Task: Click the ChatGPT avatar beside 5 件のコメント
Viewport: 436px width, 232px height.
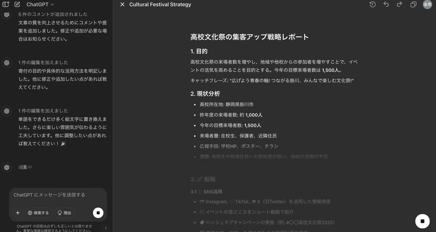Action: (x=7, y=14)
